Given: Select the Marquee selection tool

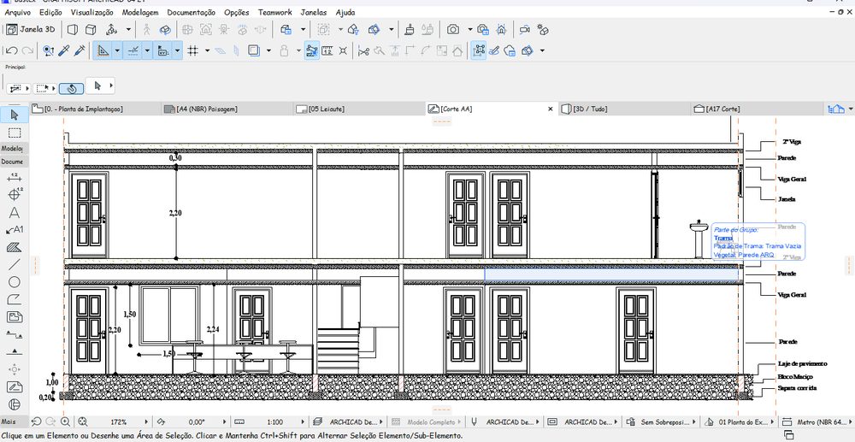Looking at the screenshot, I should [x=15, y=133].
